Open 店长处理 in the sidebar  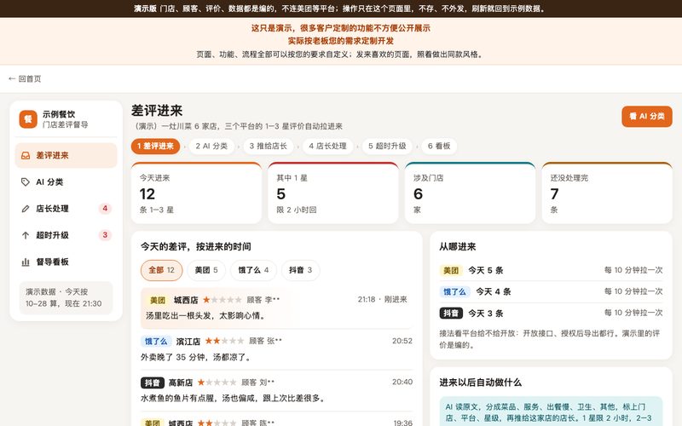click(66, 209)
